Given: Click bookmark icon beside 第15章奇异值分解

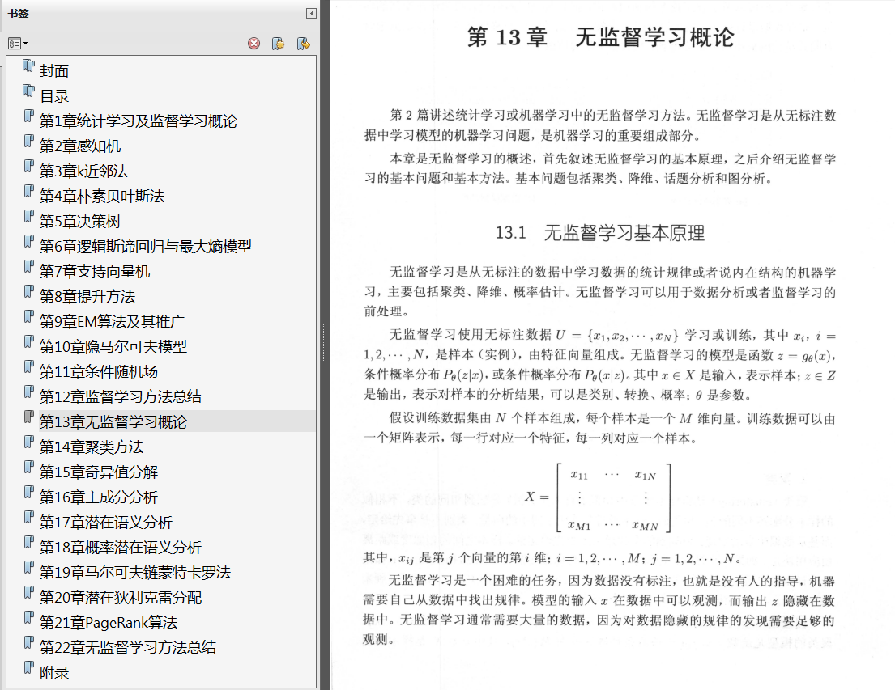Looking at the screenshot, I should tap(28, 467).
